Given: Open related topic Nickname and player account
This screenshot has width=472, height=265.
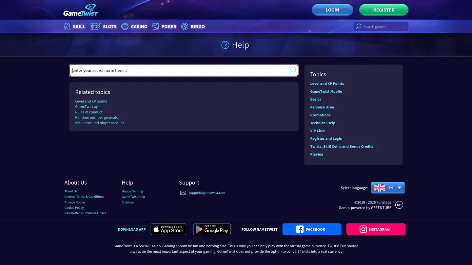Looking at the screenshot, I should coord(100,123).
